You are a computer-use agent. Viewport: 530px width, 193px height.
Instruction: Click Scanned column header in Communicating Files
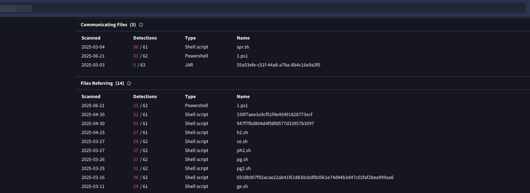[91, 38]
